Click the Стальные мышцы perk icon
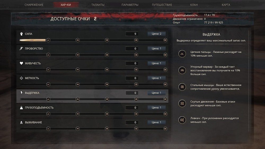The image size is (265, 149). 182,87
